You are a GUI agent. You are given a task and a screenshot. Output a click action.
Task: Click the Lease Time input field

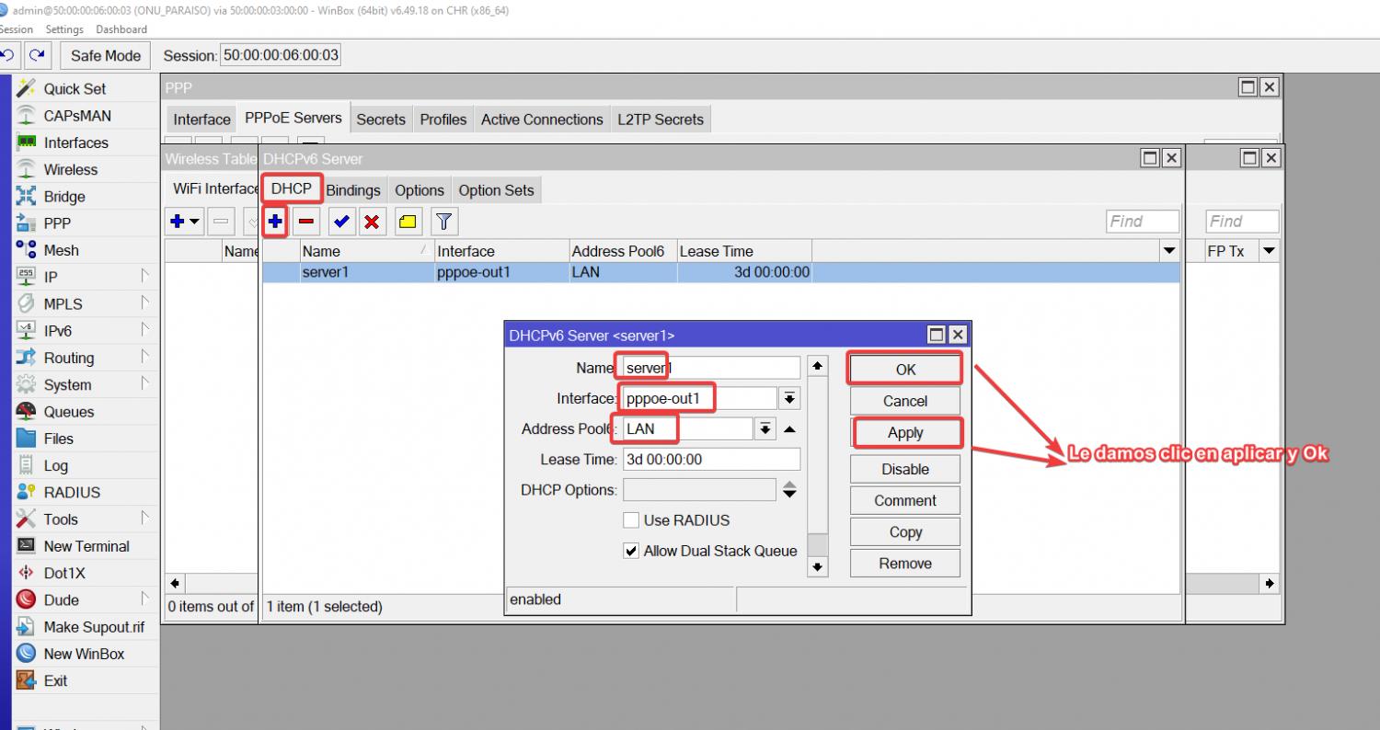[x=710, y=460]
